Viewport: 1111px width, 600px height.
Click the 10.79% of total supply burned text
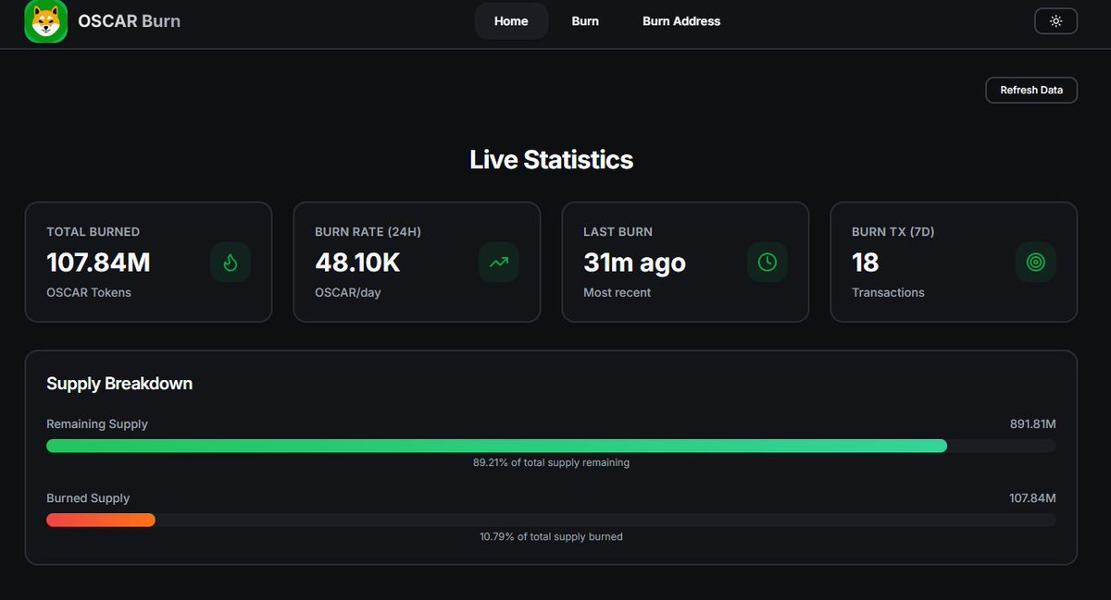pos(552,536)
